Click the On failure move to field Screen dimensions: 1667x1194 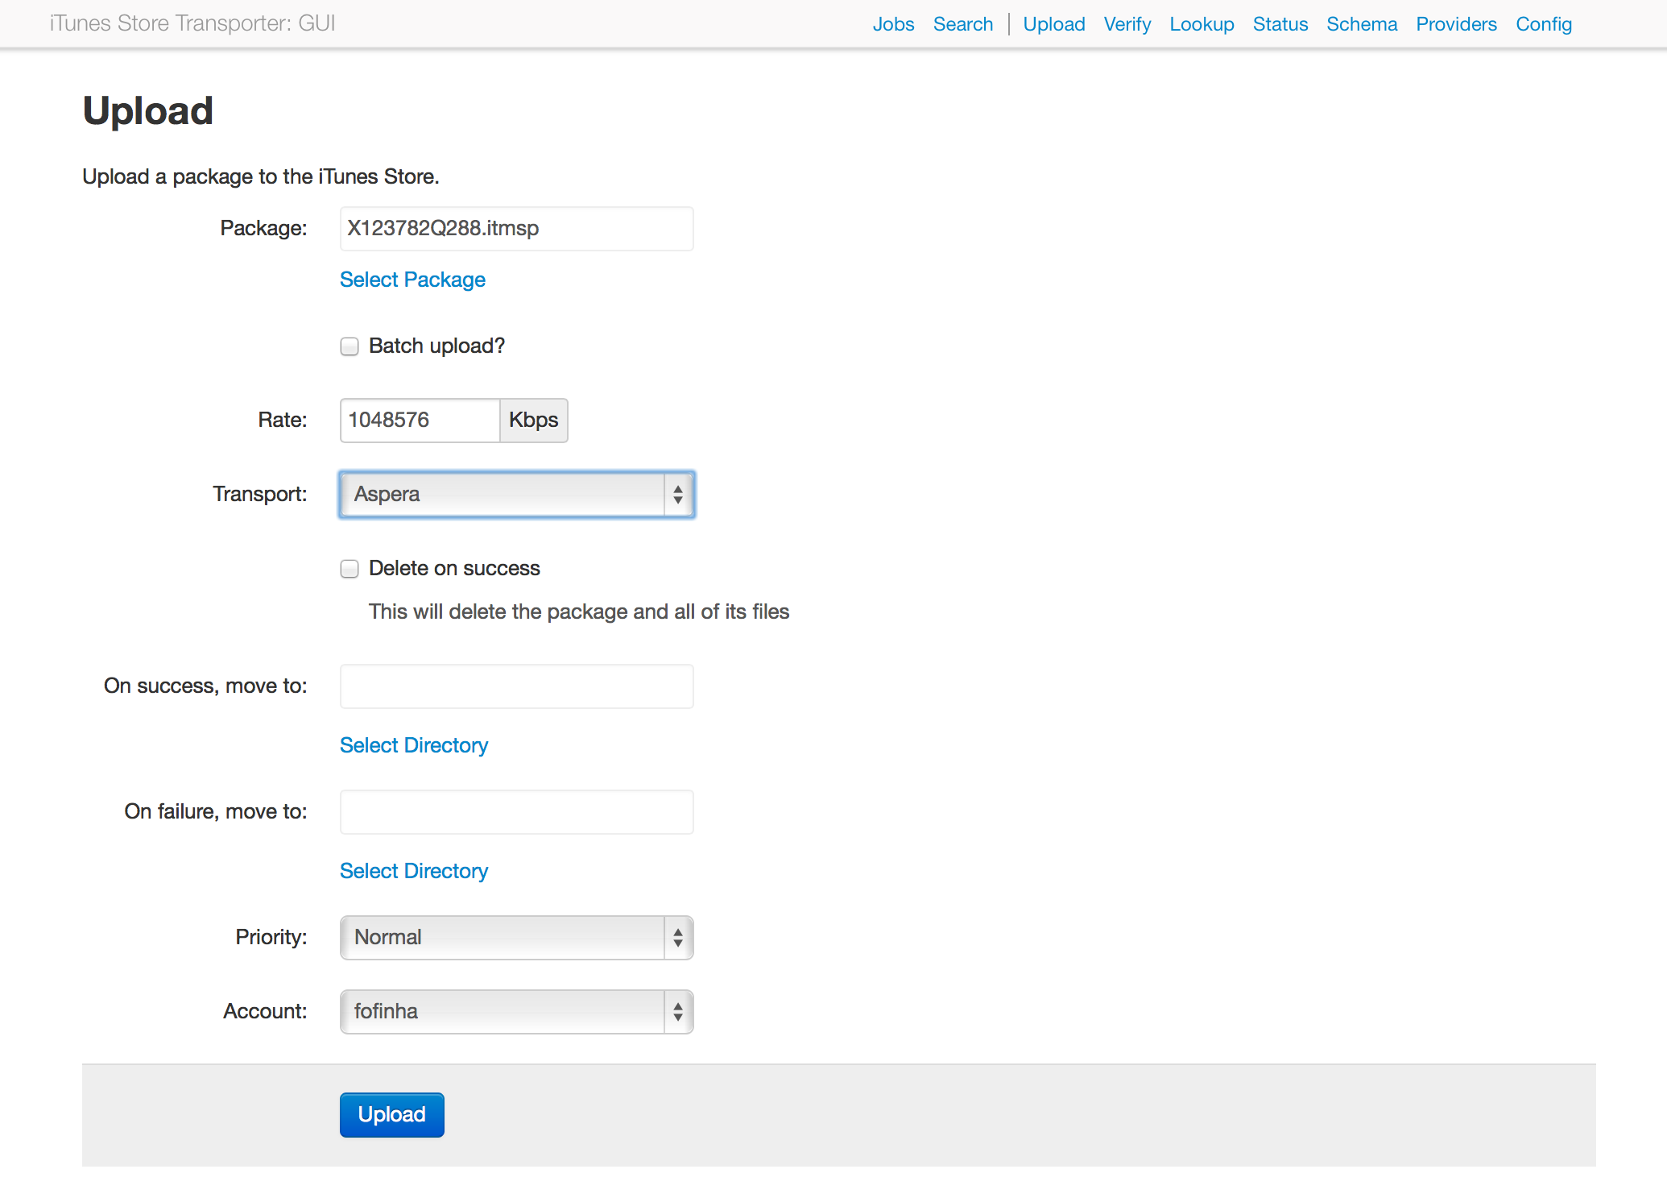[x=516, y=812]
